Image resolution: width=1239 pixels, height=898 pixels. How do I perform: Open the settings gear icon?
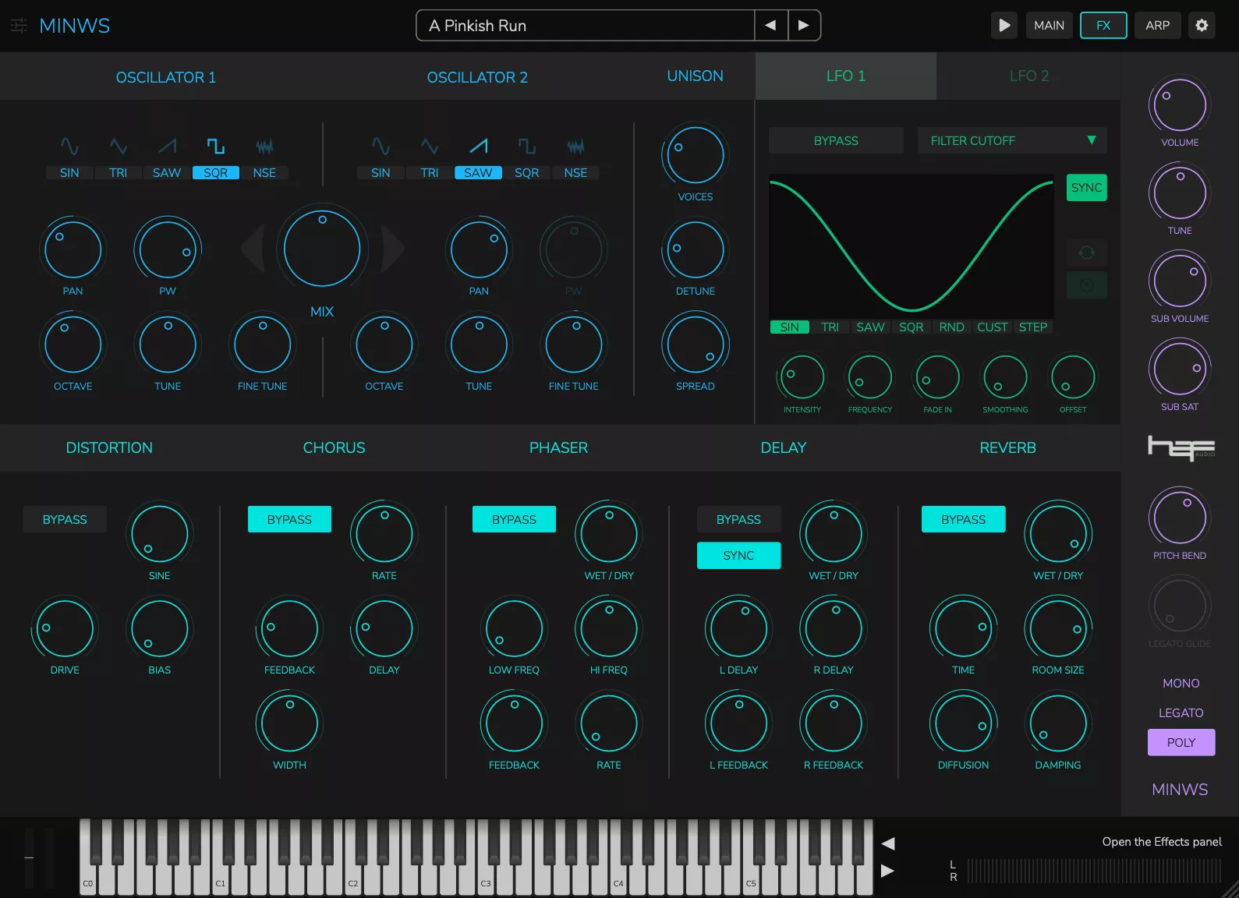tap(1202, 25)
